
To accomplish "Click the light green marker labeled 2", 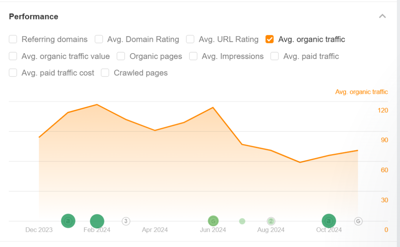I will [x=271, y=221].
